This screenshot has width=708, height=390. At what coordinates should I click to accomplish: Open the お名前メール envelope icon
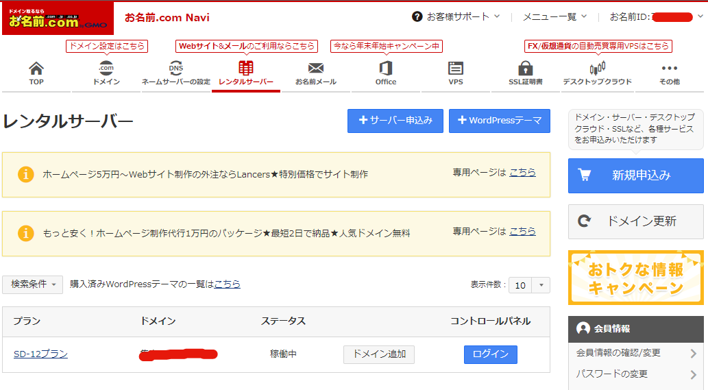click(315, 69)
